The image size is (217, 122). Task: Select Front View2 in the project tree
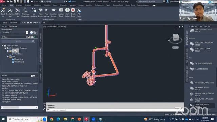[x=19, y=62]
